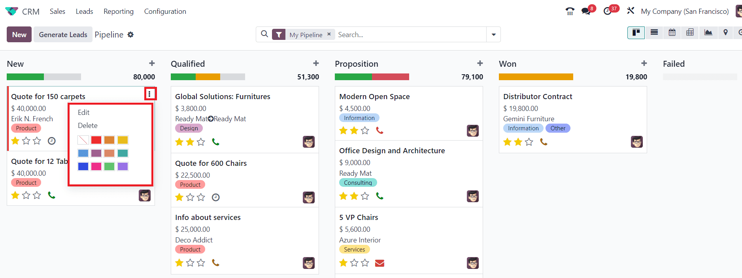Add a quick record in the Qualified column
Image resolution: width=742 pixels, height=278 pixels.
tap(316, 63)
